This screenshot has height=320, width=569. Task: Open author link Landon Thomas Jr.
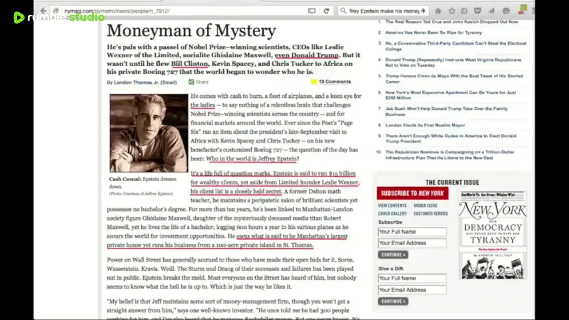point(136,82)
